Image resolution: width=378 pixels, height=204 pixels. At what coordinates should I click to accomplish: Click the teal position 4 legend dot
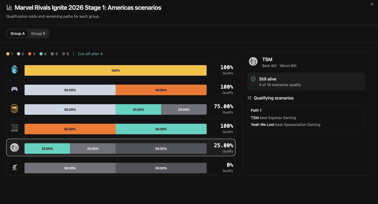[x=41, y=54]
